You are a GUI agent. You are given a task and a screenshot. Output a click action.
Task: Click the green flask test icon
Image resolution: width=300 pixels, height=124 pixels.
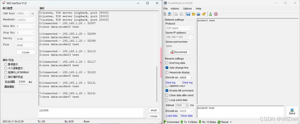point(210,14)
